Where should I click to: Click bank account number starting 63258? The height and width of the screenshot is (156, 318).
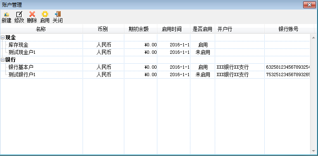(288, 67)
